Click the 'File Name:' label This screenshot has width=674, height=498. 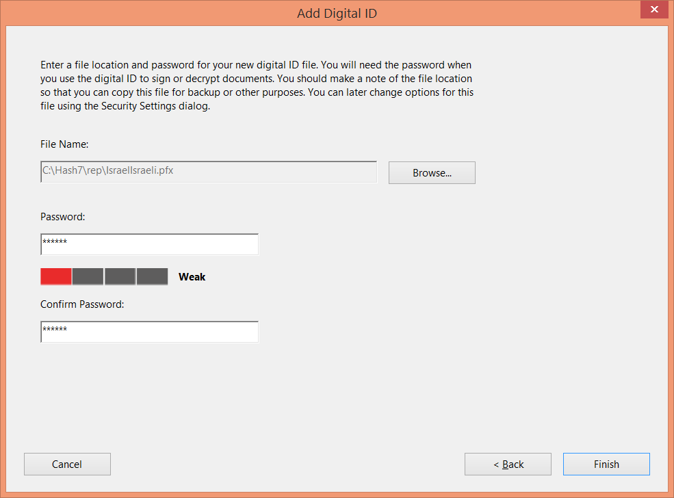pyautogui.click(x=64, y=144)
